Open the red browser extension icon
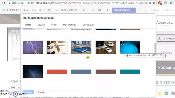Image resolution: width=175 pixels, height=98 pixels. point(160,3)
